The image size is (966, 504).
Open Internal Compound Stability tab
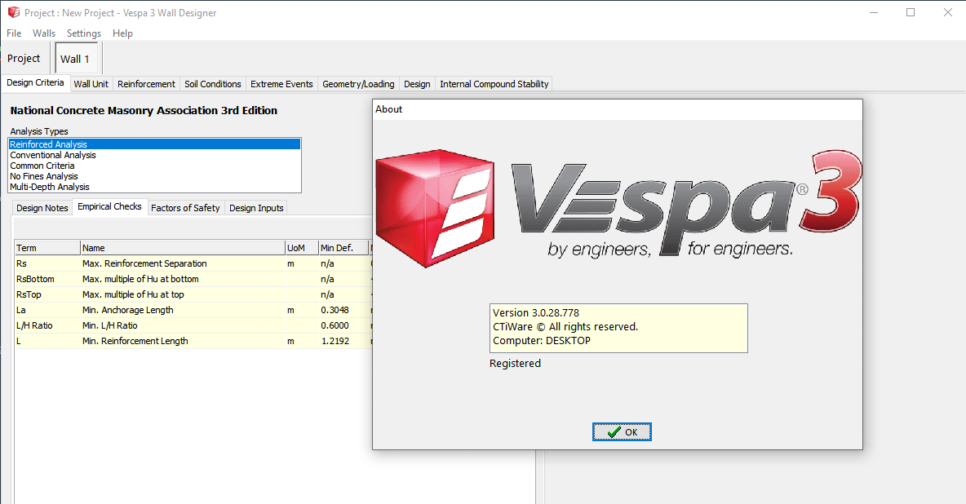tap(494, 84)
